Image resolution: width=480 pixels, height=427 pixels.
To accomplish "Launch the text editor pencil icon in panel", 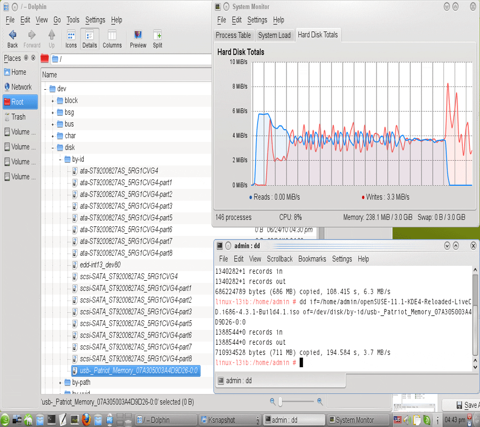I will 63,420.
